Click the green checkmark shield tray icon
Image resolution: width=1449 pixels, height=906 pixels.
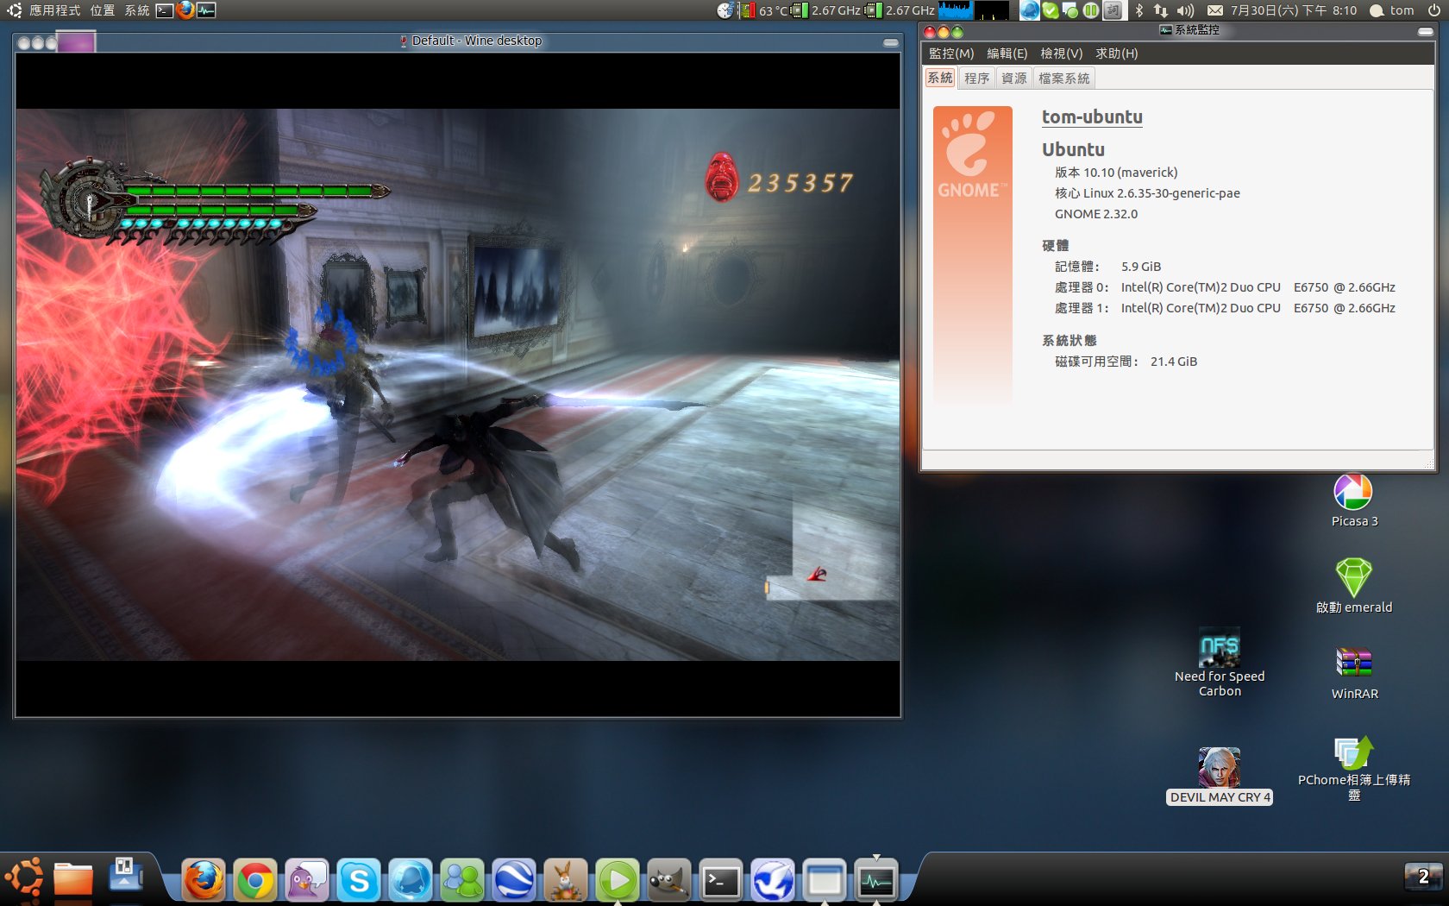1051,10
